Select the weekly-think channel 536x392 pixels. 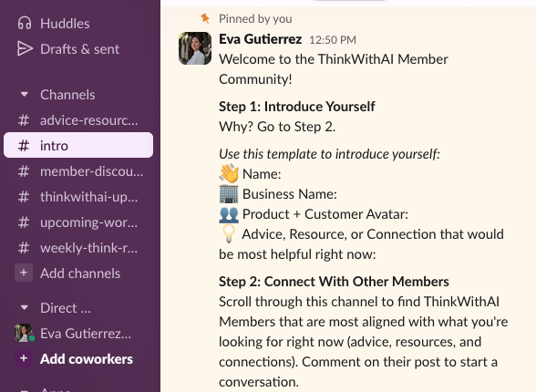(78, 248)
